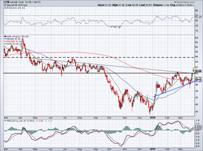Viewport: 203px width, 151px height.
Task: Click the LEN (Daily) 50.60 legend label
Action: pos(18,36)
